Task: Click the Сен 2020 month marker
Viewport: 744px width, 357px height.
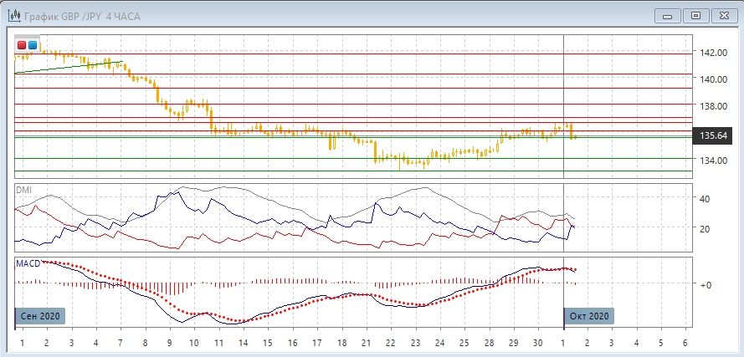Action: click(x=39, y=316)
